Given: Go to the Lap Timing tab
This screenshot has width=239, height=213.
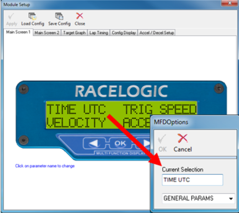Looking at the screenshot, I should [98, 33].
